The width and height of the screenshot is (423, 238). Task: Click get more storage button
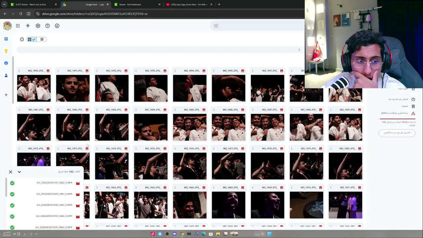click(397, 133)
